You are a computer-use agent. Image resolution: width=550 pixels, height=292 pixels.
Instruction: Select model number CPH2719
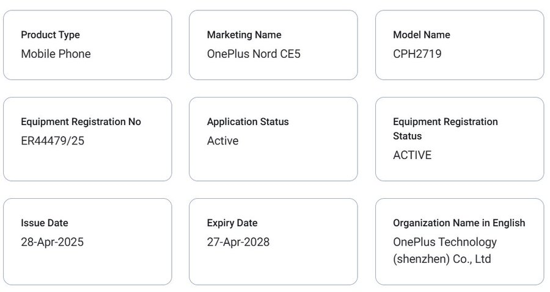pyautogui.click(x=417, y=54)
